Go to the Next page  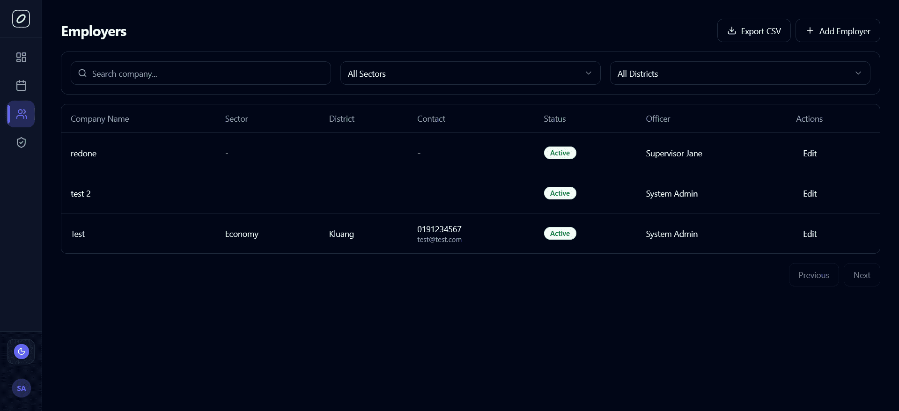coord(861,275)
